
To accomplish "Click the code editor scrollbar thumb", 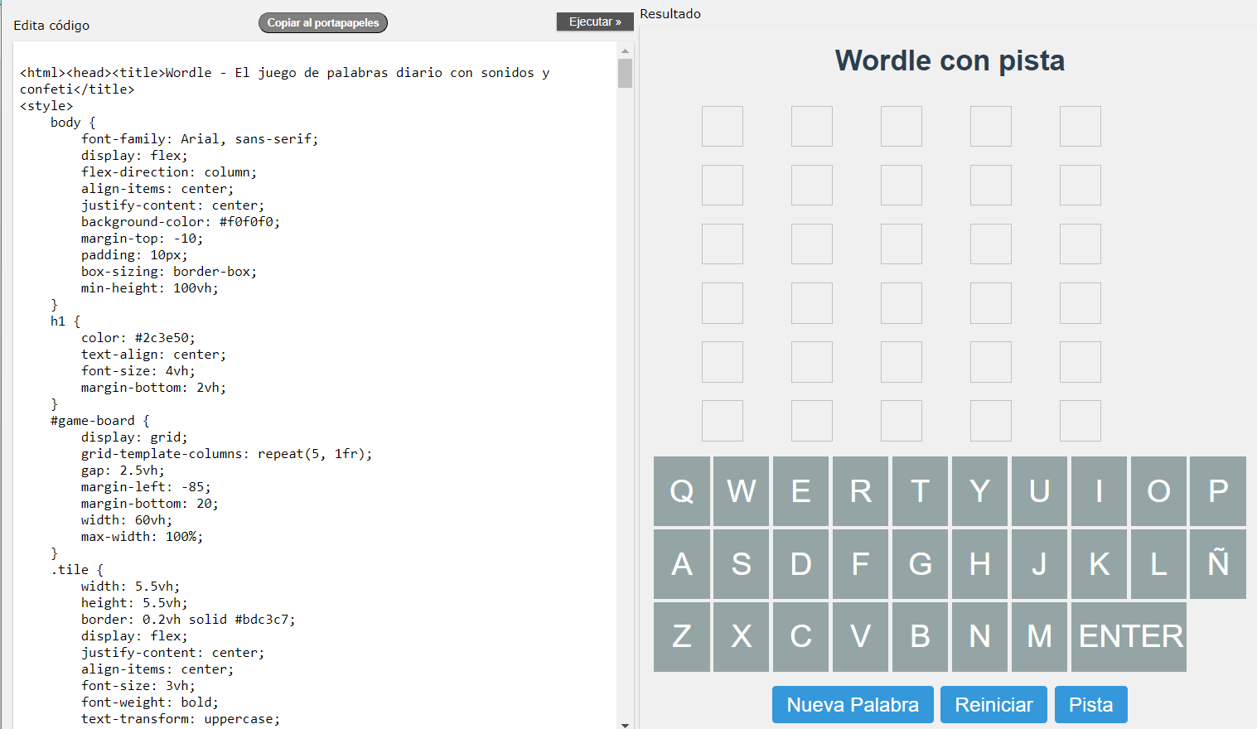I will click(625, 73).
